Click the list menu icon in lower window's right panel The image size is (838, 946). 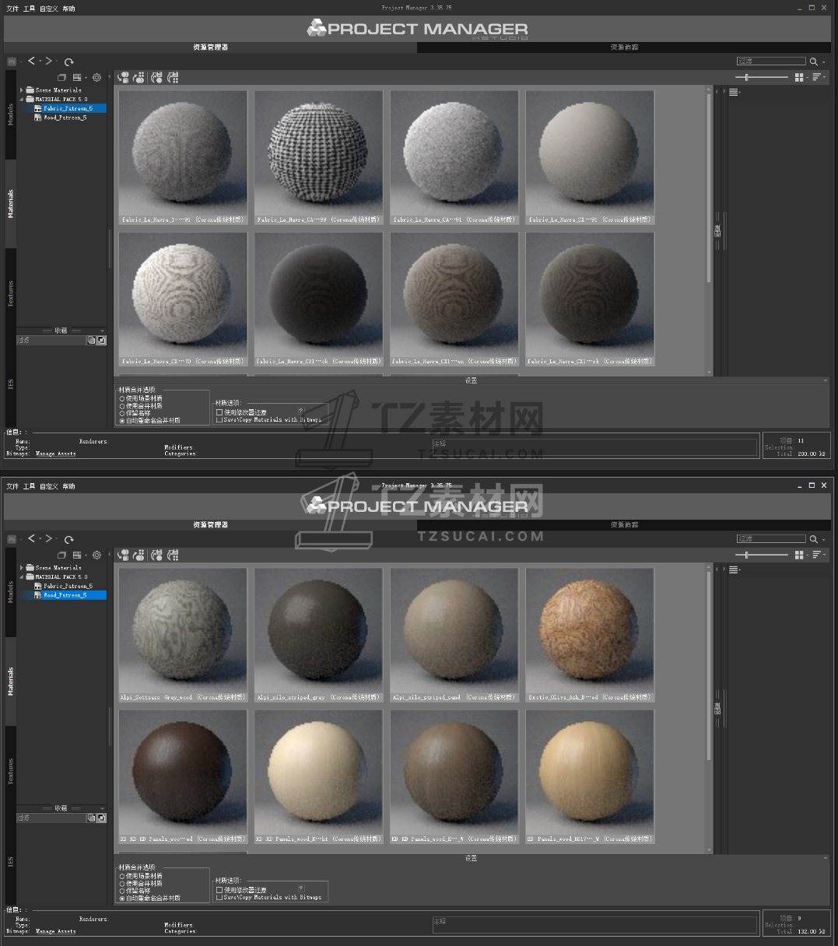[733, 570]
